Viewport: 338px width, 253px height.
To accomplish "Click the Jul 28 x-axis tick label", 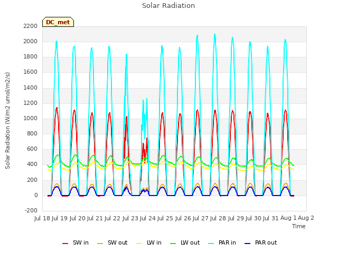I will click(x=218, y=218).
